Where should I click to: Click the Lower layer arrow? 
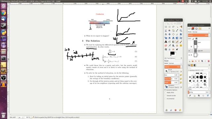(x=199, y=61)
